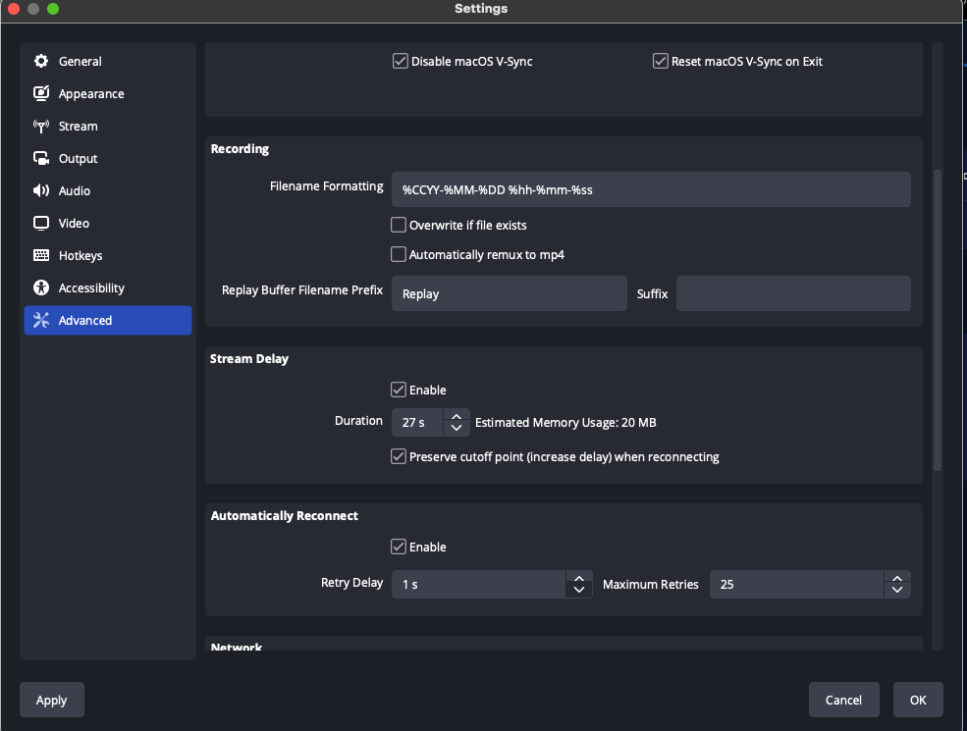Click the Stream Delay Duration stepper arrows

tap(456, 422)
